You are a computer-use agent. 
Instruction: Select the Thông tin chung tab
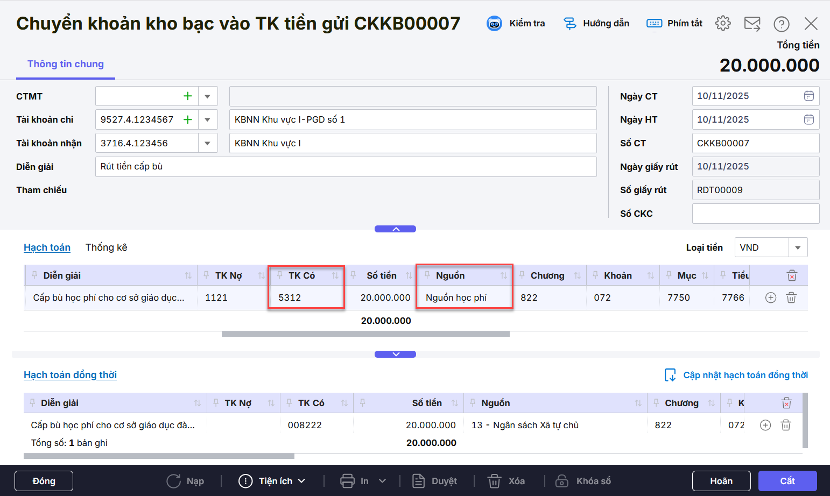pyautogui.click(x=66, y=64)
